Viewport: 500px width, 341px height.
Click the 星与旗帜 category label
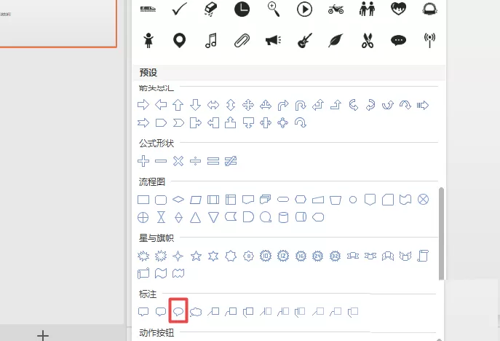(156, 238)
